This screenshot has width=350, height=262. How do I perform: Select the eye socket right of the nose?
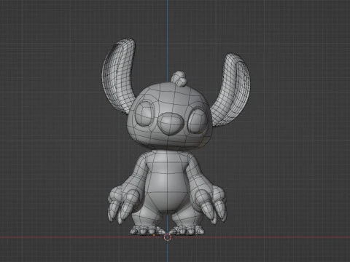point(198,121)
